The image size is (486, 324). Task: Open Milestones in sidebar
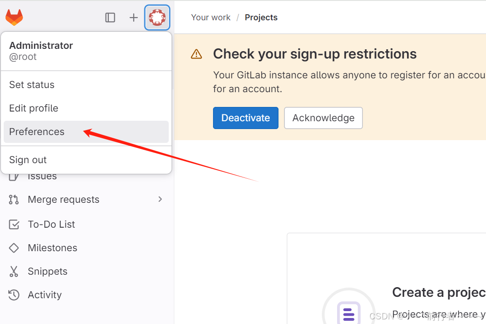[86, 248]
